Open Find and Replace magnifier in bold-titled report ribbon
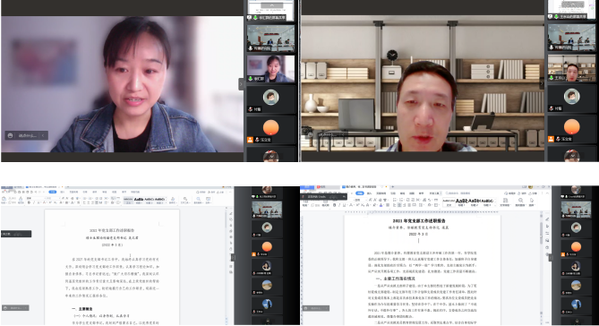Viewport: 599px width, 326px height. click(x=520, y=202)
